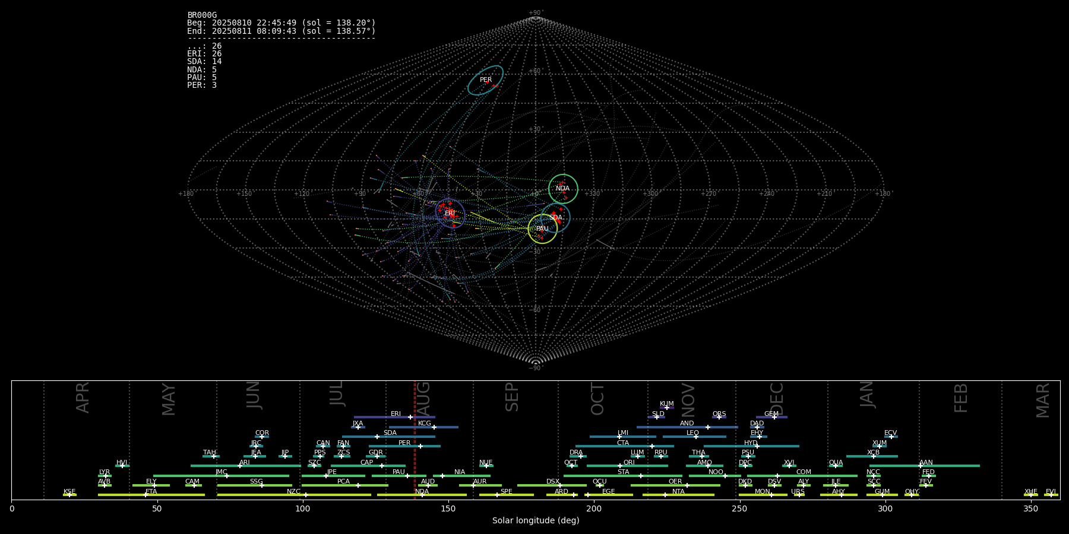
Task: Click the KSE shower label in the timeline
Action: click(69, 492)
